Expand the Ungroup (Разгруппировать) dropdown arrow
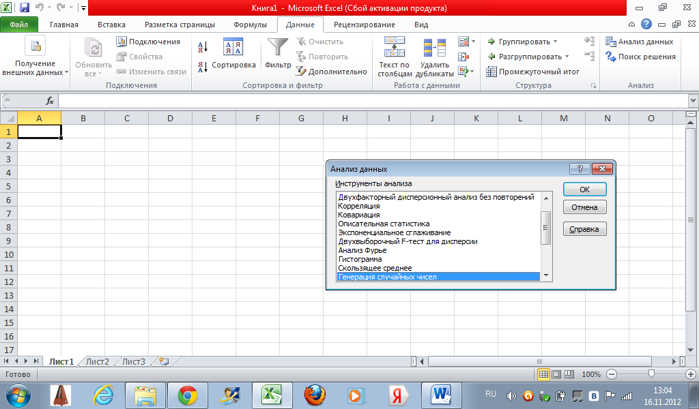 (x=567, y=57)
